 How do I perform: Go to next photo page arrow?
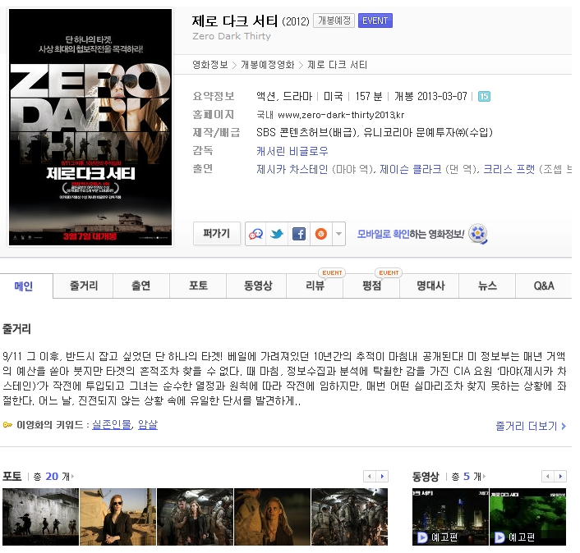pyautogui.click(x=382, y=477)
